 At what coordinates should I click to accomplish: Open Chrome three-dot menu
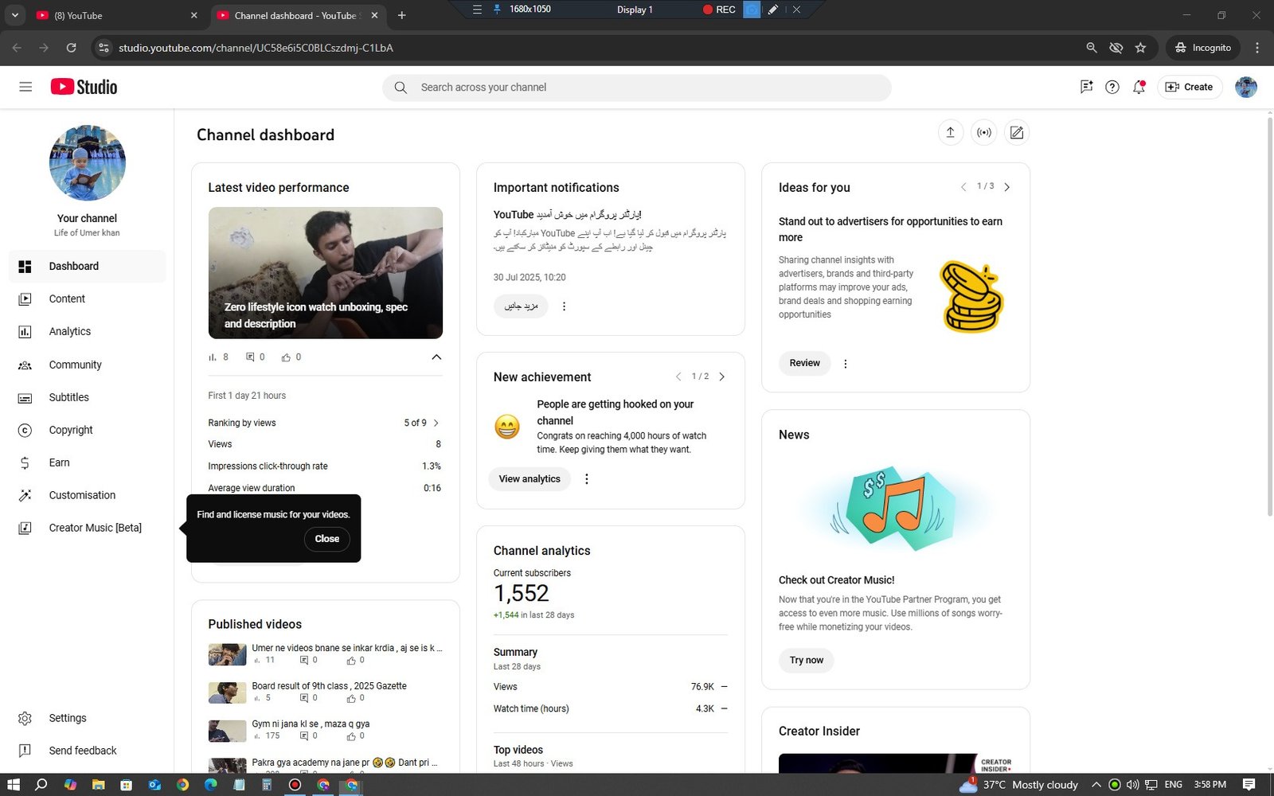(1257, 48)
